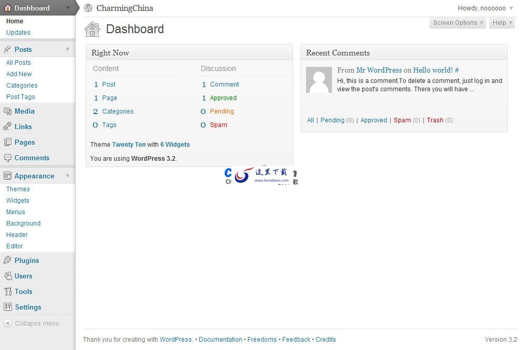
Task: Click the Plugins sidebar icon
Action: click(7, 260)
